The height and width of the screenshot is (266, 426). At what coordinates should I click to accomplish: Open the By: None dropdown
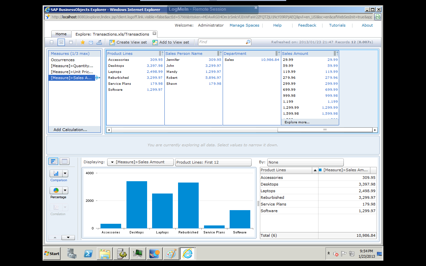(x=306, y=162)
